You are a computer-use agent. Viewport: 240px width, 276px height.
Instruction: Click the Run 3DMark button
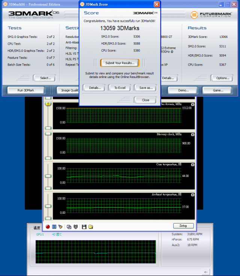pyautogui.click(x=26, y=90)
